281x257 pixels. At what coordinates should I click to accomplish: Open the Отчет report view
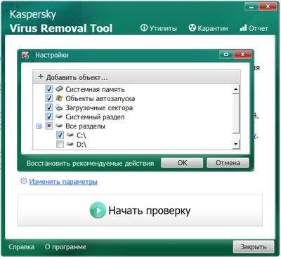pos(254,28)
